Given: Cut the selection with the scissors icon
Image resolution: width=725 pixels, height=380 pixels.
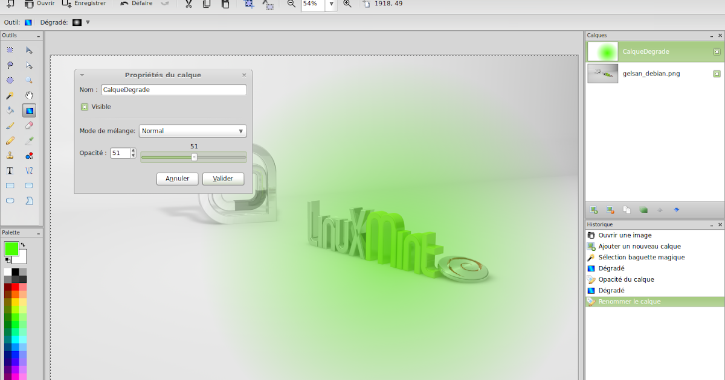Looking at the screenshot, I should click(187, 4).
